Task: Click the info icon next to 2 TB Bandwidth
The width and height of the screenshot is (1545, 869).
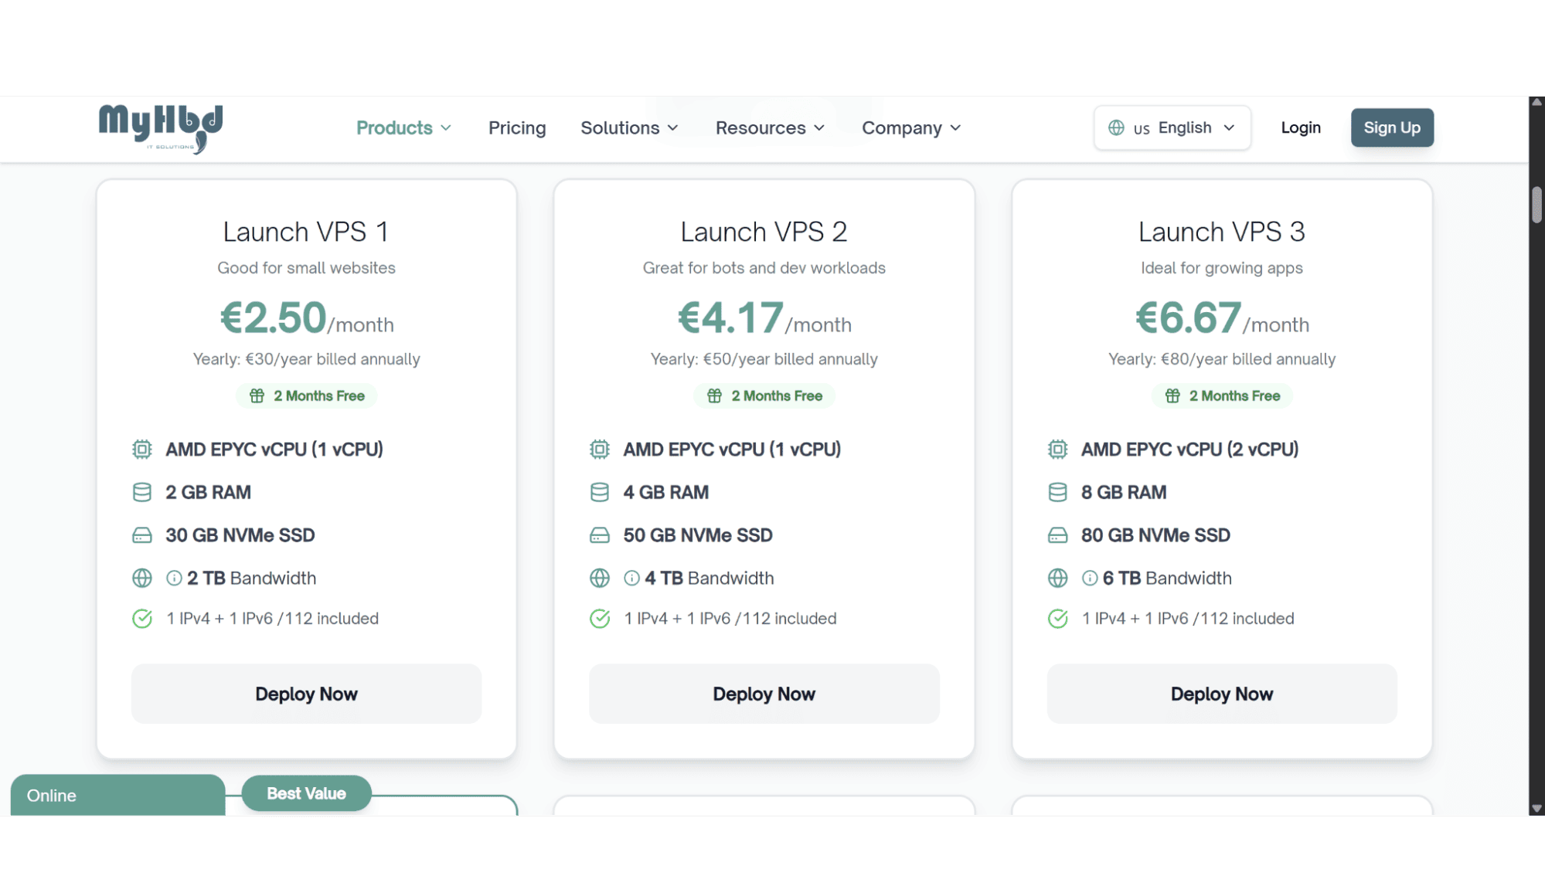Action: [174, 579]
